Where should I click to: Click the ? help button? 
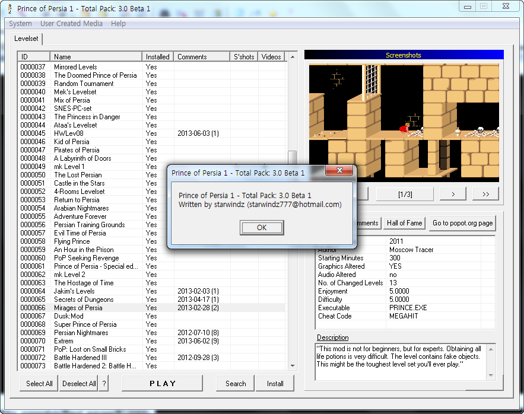(x=104, y=383)
